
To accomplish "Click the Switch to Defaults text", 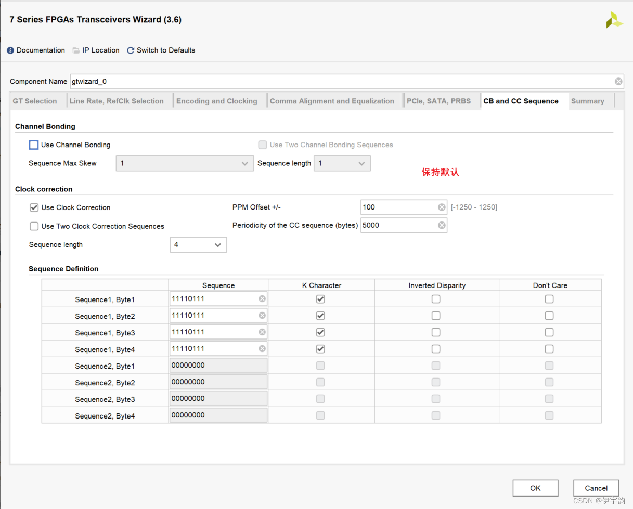I will pos(166,50).
